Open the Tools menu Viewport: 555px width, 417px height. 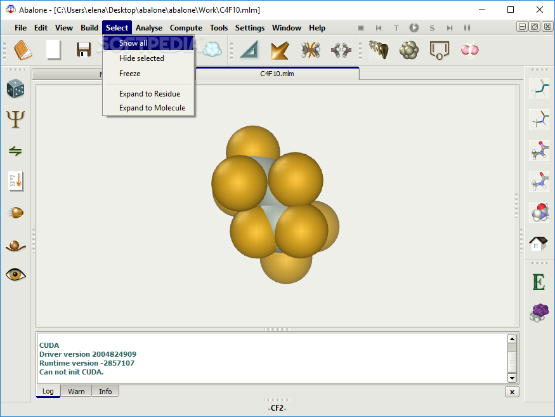(x=219, y=28)
